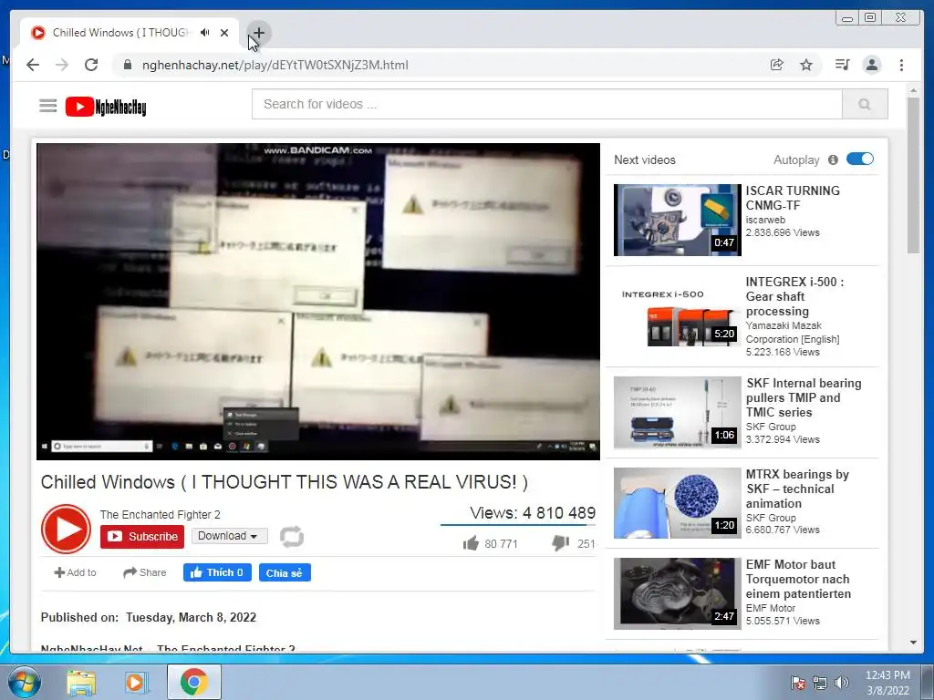Click the vertical scrollbar thumb
The height and width of the screenshot is (700, 934).
pyautogui.click(x=914, y=176)
